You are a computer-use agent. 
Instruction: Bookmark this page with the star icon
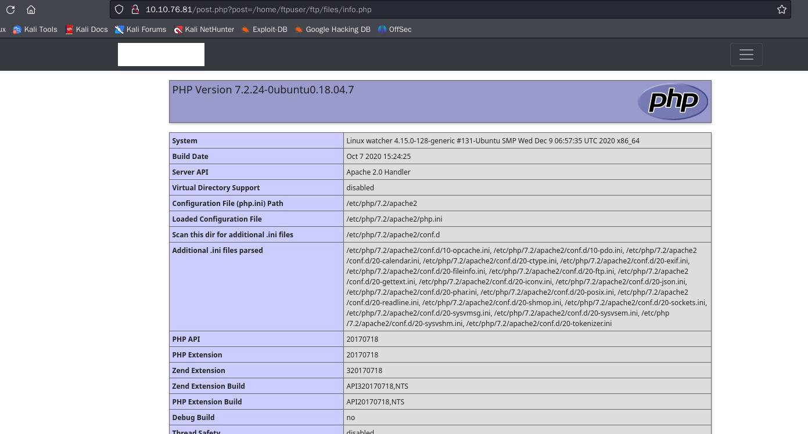pyautogui.click(x=781, y=9)
